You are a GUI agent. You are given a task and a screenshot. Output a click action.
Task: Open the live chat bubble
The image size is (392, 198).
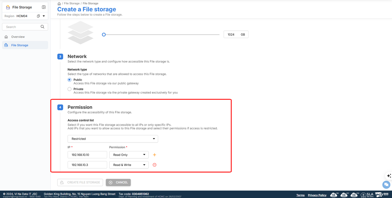[387, 184]
